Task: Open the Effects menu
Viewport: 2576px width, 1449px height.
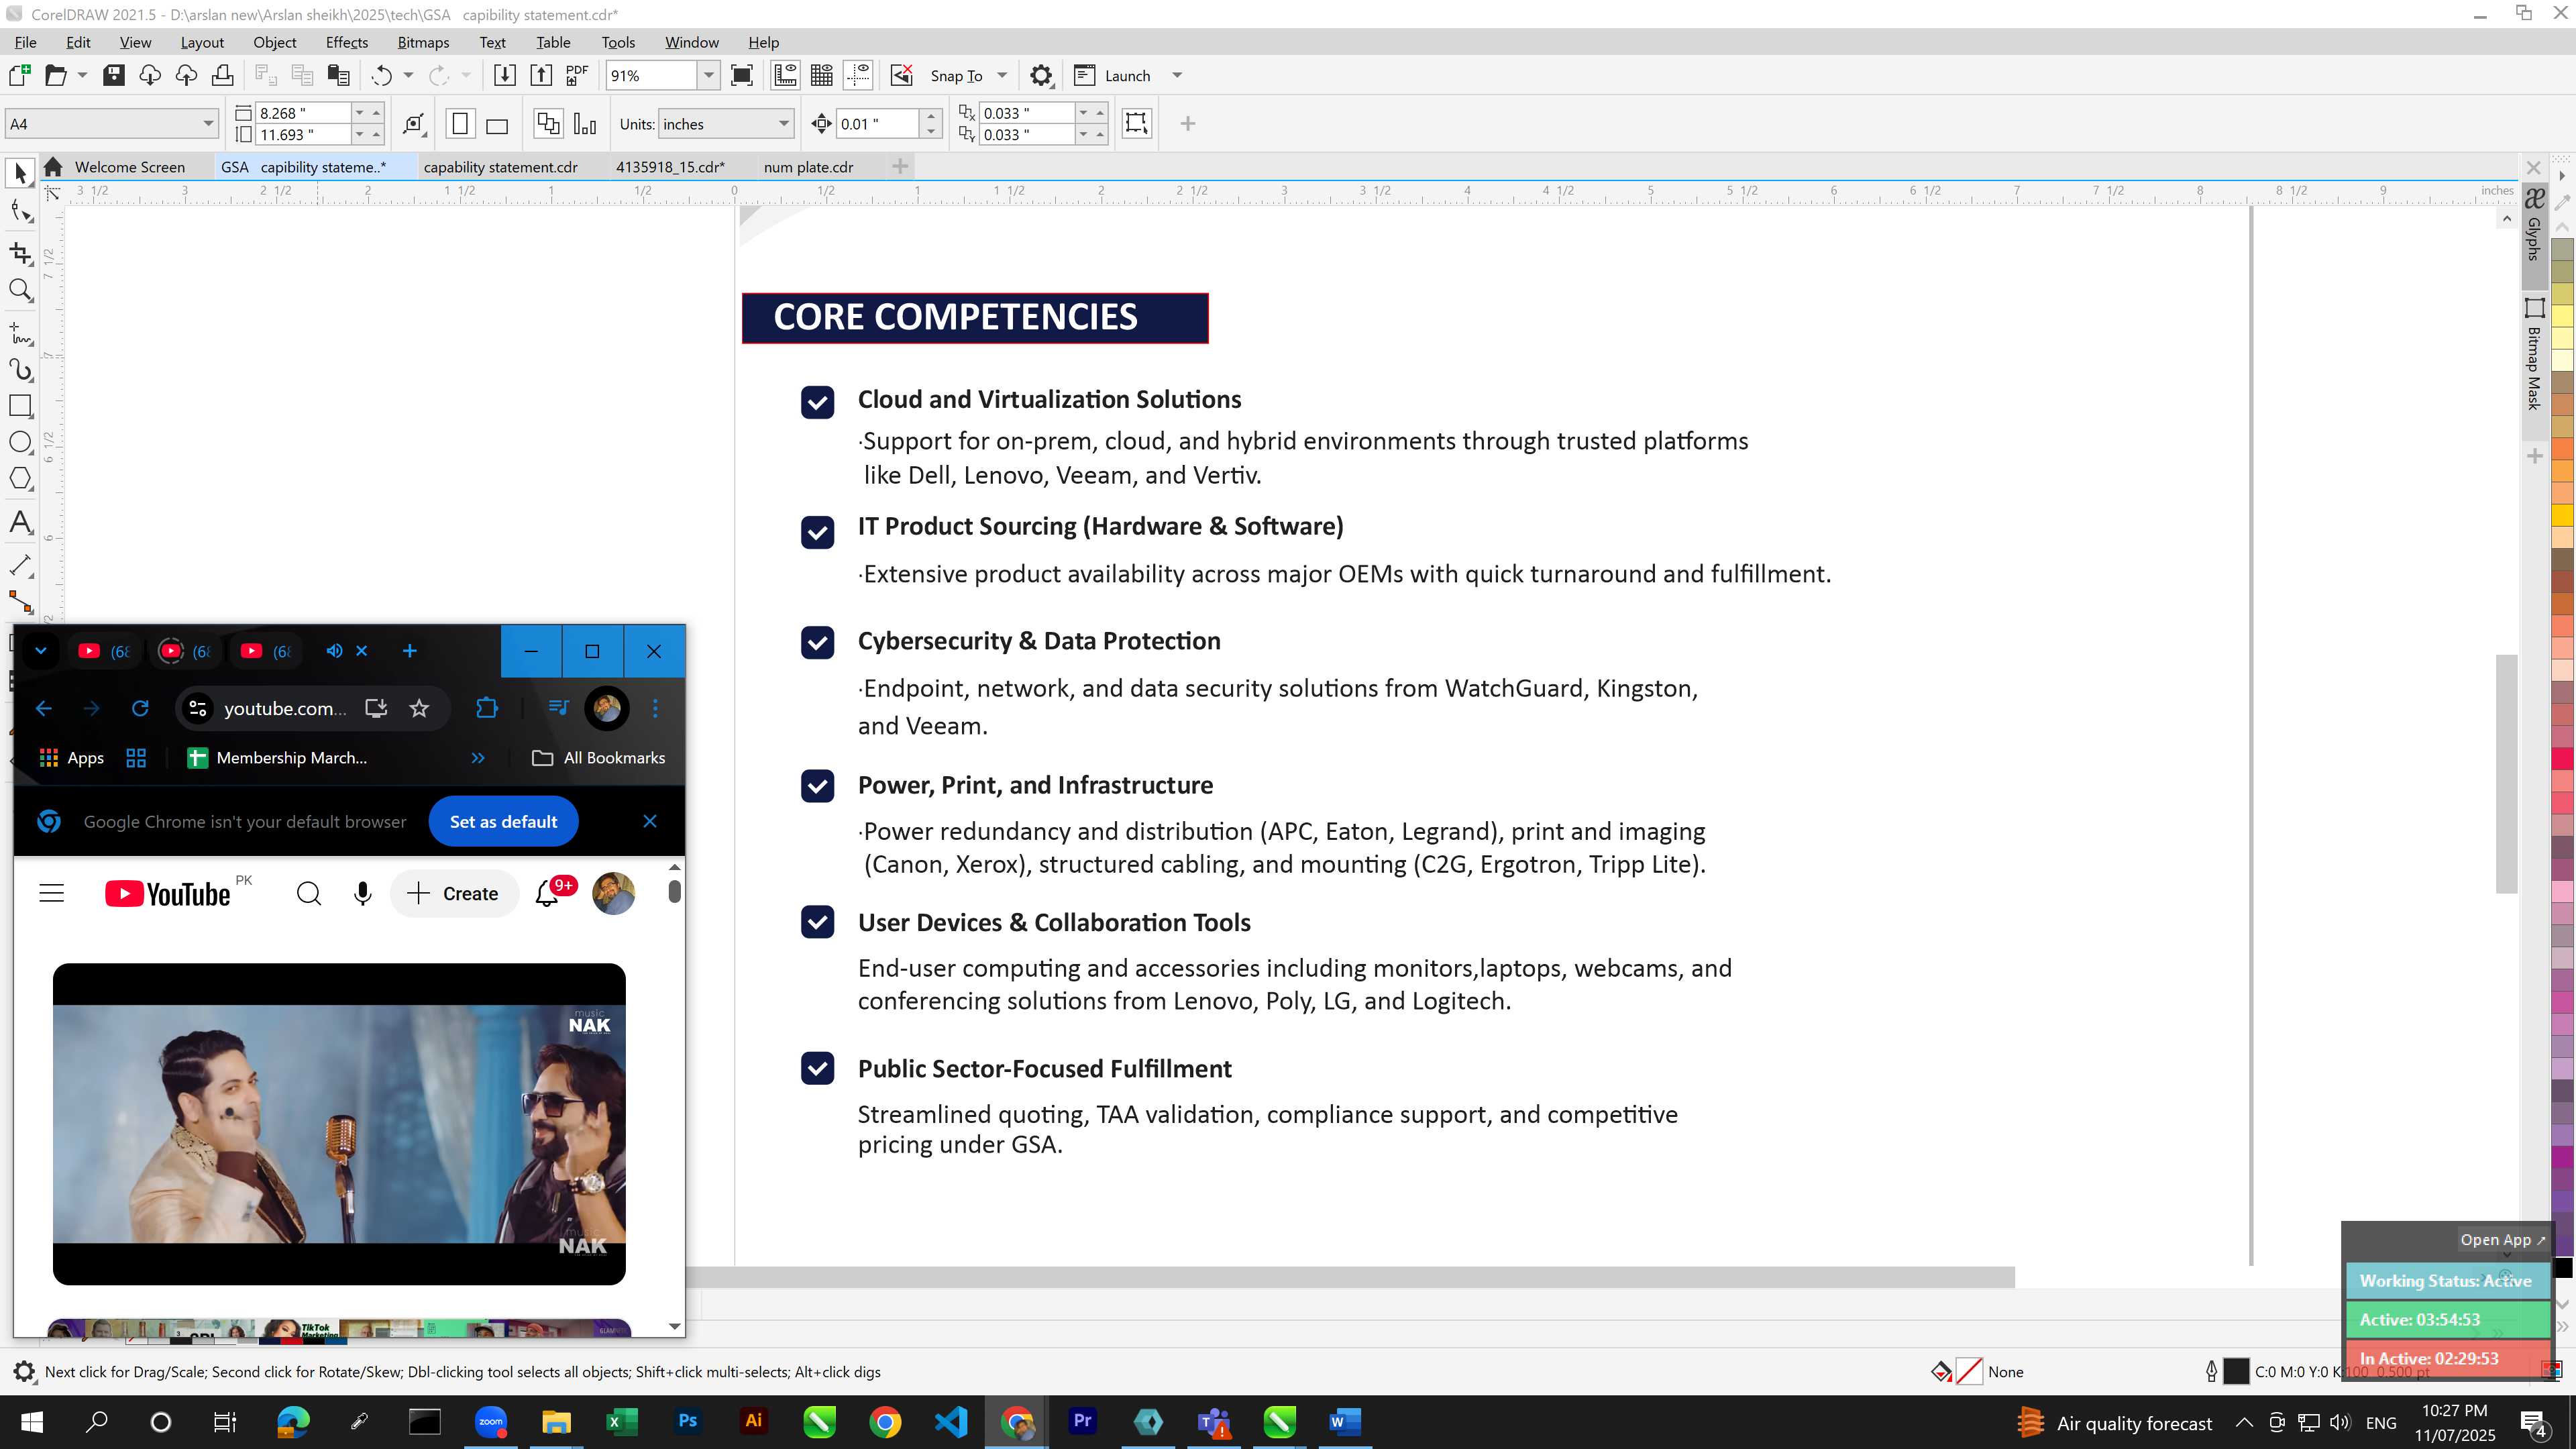Action: tap(346, 42)
